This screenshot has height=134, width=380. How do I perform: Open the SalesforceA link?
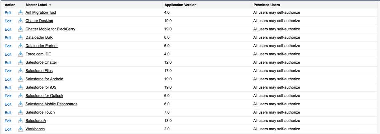pyautogui.click(x=36, y=121)
